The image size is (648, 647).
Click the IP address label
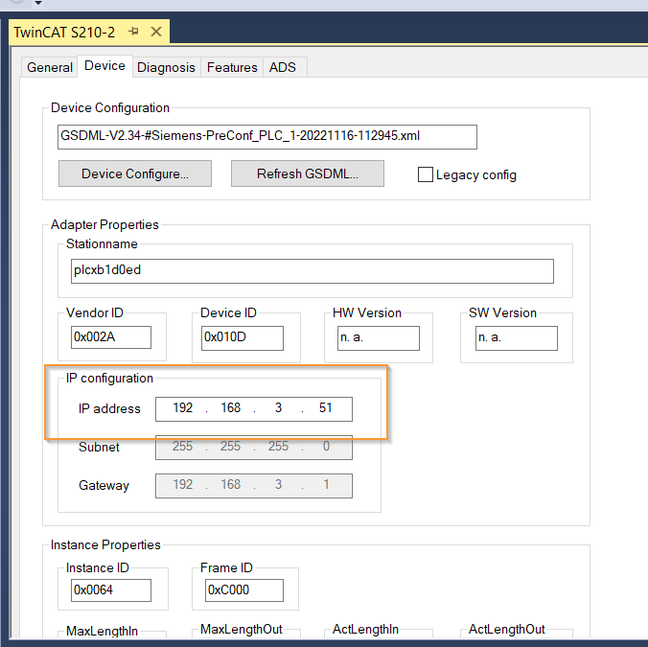coord(109,408)
